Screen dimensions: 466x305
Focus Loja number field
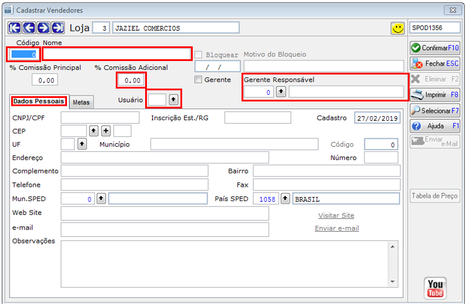[x=101, y=28]
